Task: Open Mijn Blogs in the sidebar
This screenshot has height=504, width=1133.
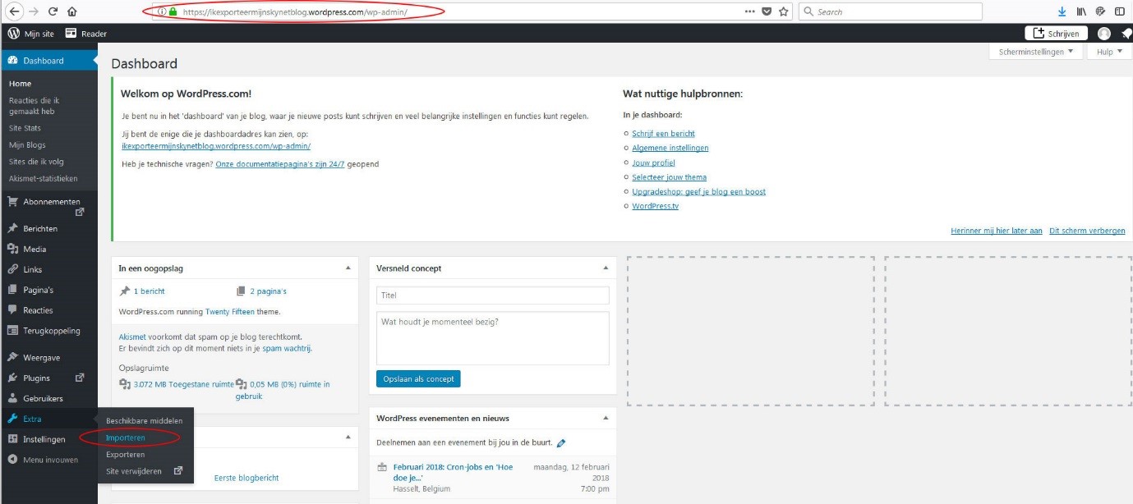Action: [x=27, y=145]
